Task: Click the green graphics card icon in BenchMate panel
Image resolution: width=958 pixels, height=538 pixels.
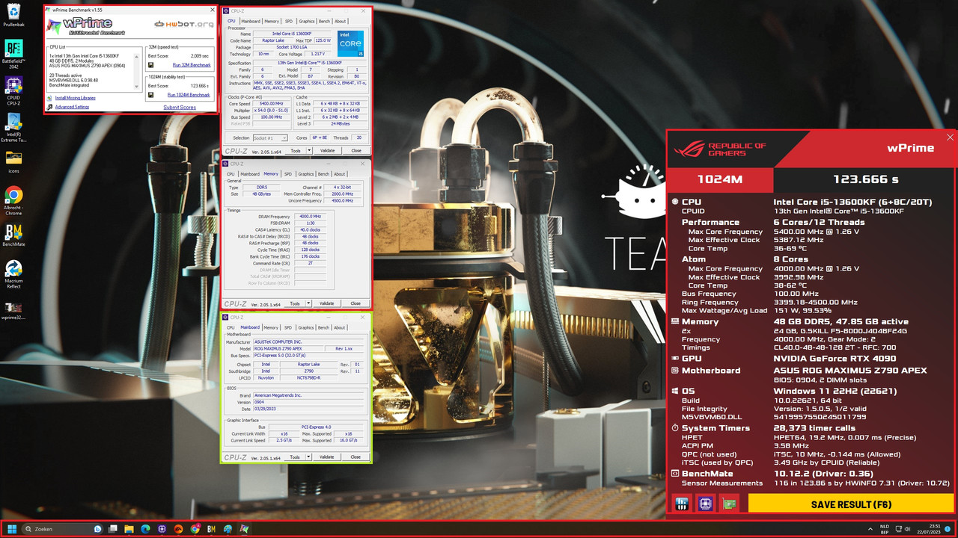Action: 729,504
